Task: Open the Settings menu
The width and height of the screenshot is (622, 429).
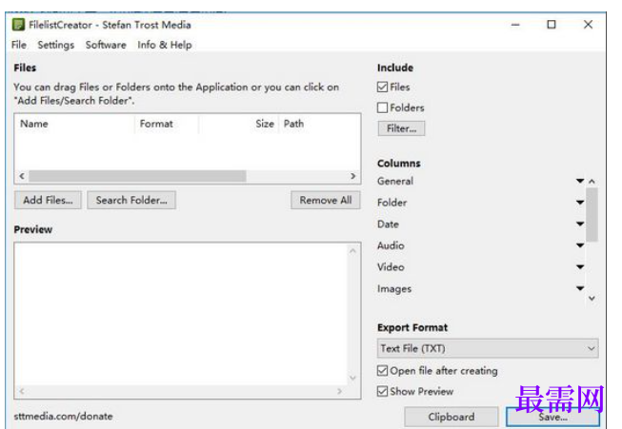Action: pos(56,45)
